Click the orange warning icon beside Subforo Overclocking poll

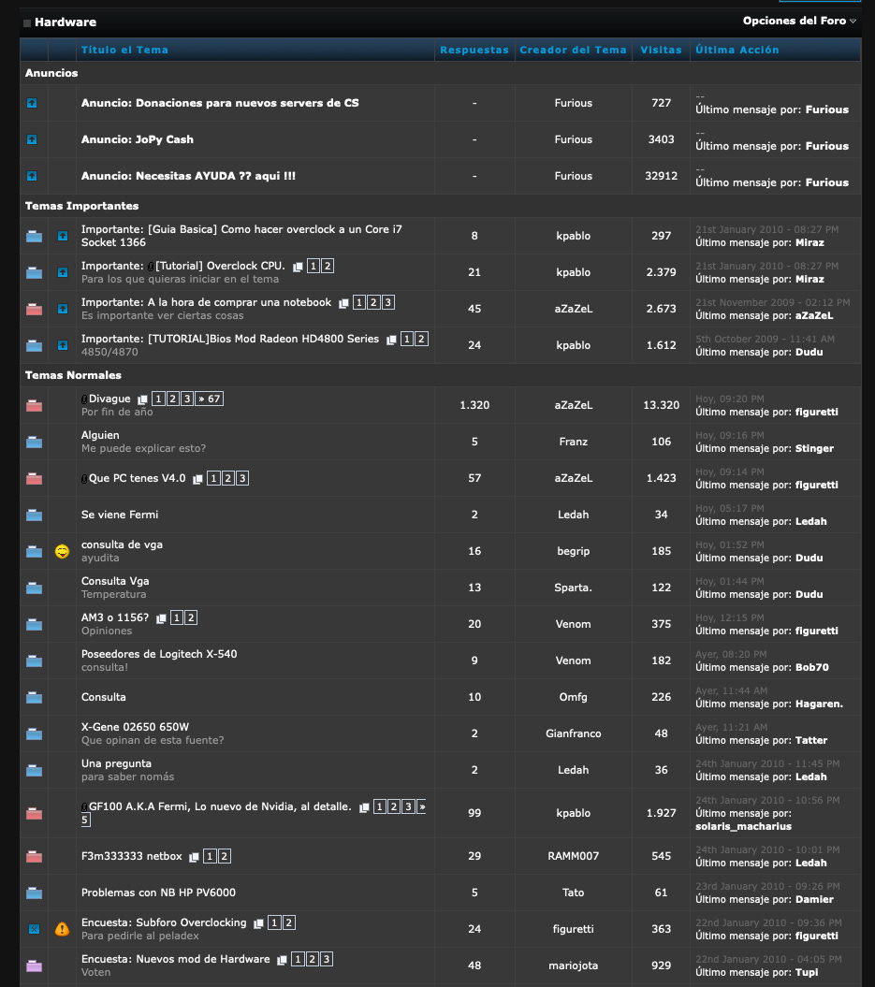(x=62, y=929)
